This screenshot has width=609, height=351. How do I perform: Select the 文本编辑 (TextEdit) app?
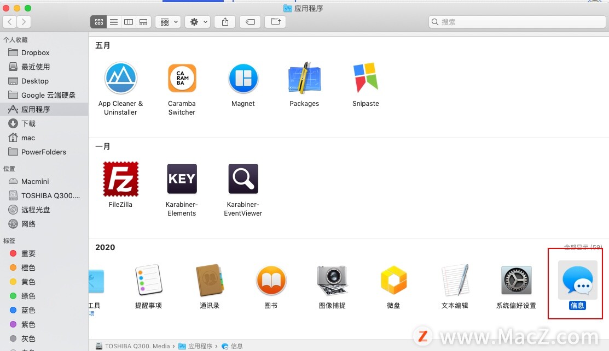[455, 280]
